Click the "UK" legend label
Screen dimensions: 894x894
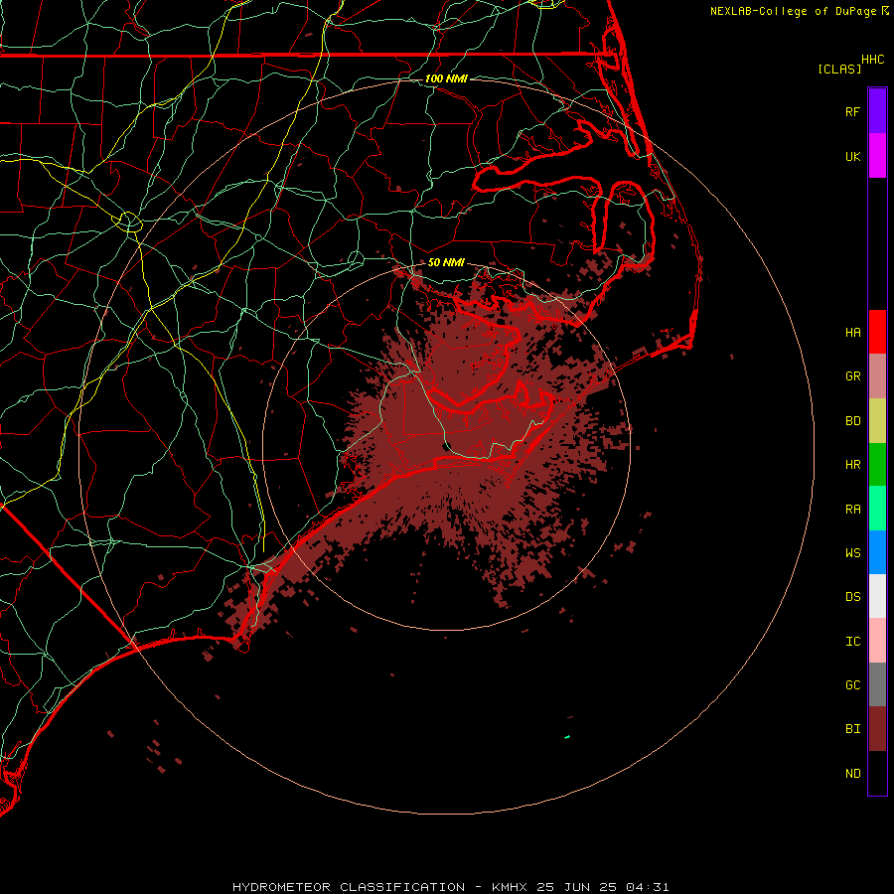pos(853,156)
